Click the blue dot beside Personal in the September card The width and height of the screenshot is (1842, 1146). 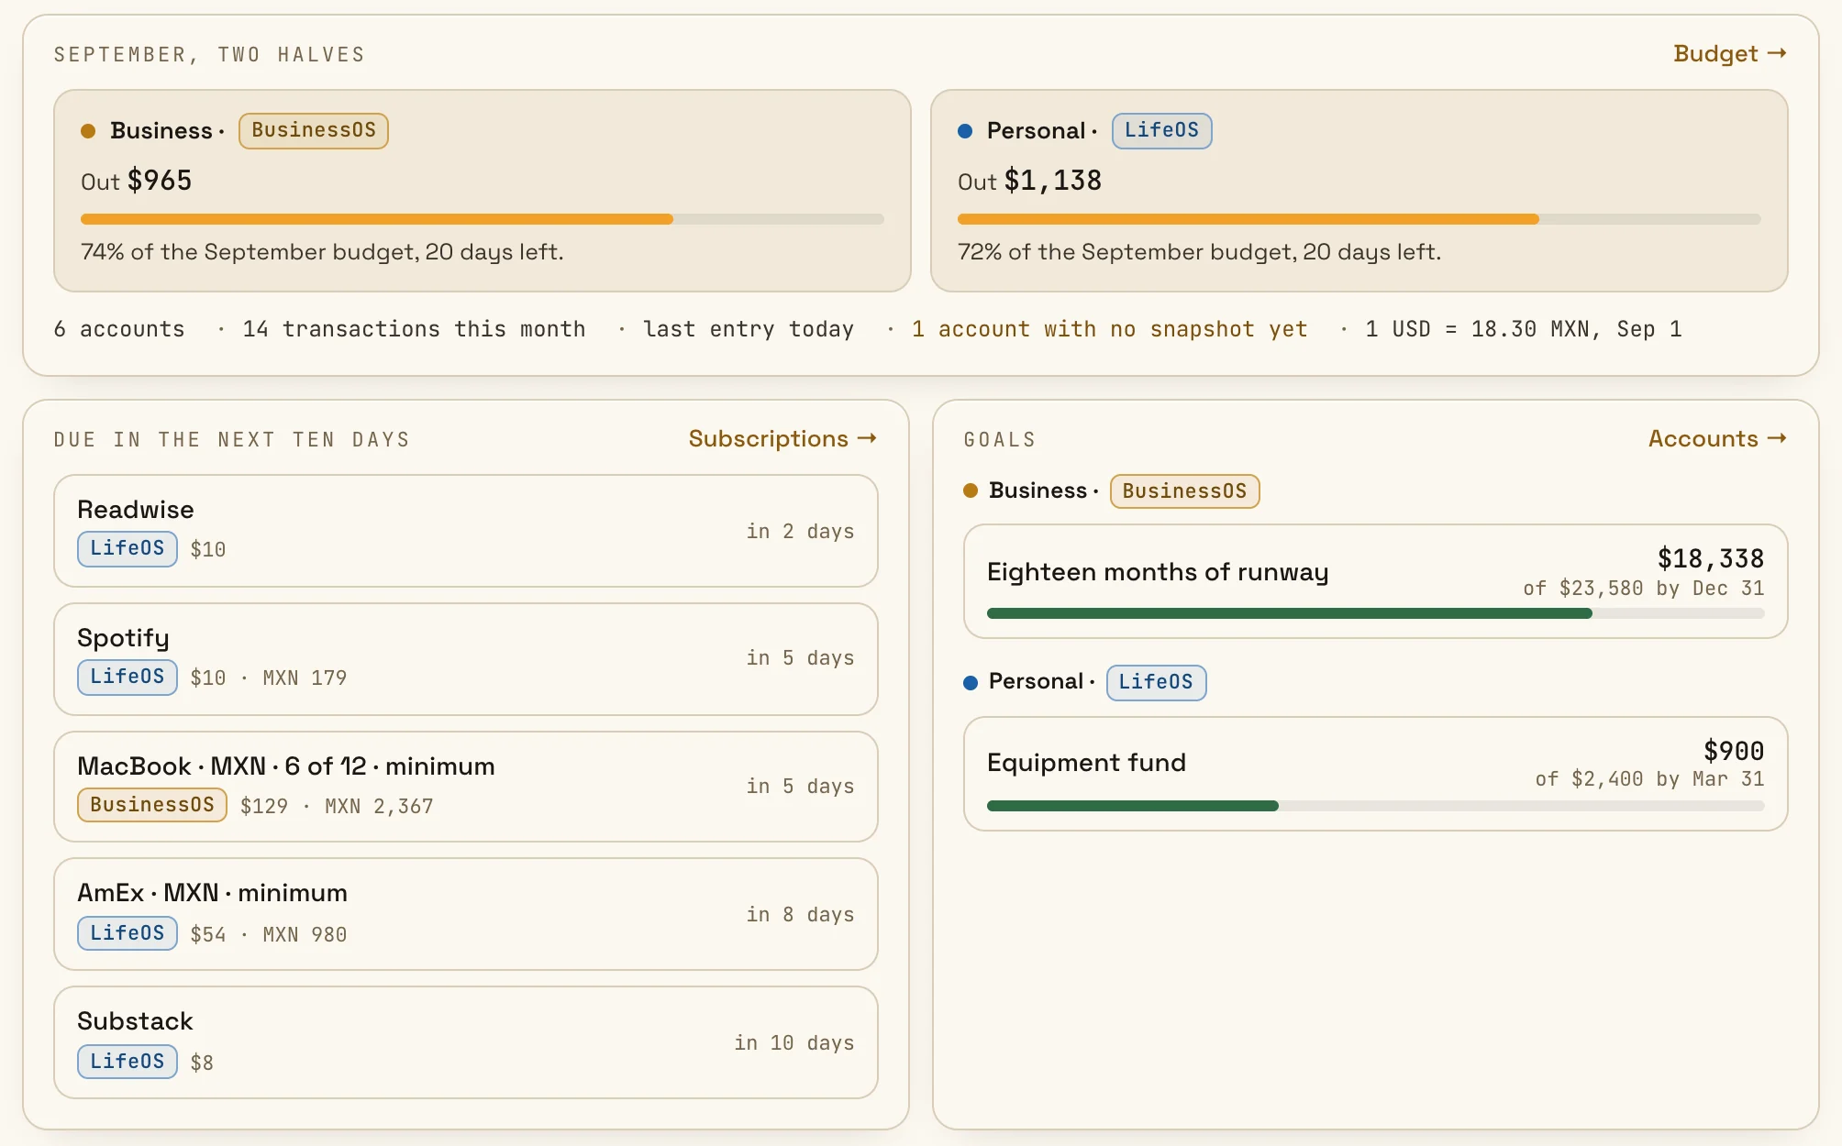coord(965,131)
